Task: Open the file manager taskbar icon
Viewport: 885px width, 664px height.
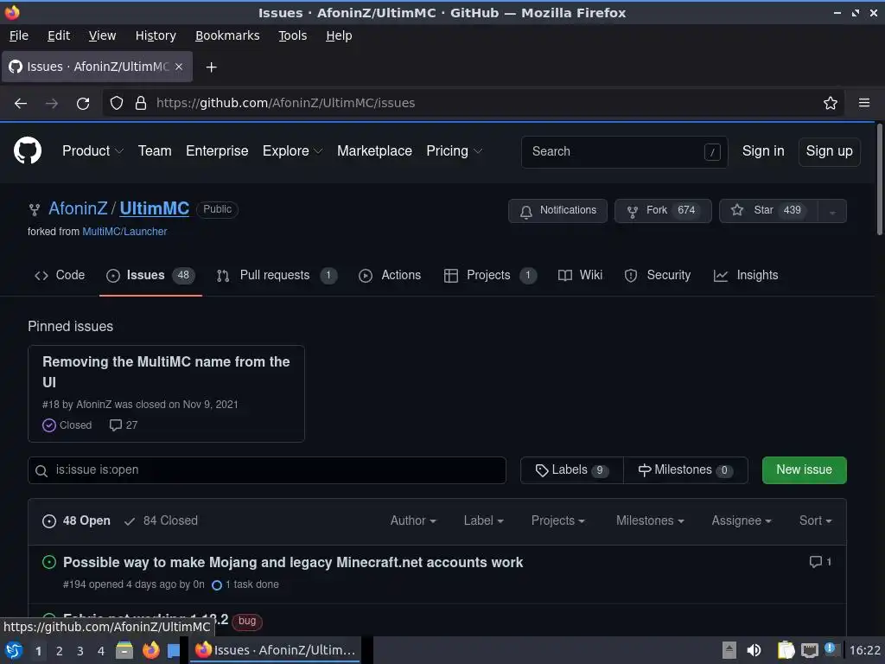Action: 124,650
